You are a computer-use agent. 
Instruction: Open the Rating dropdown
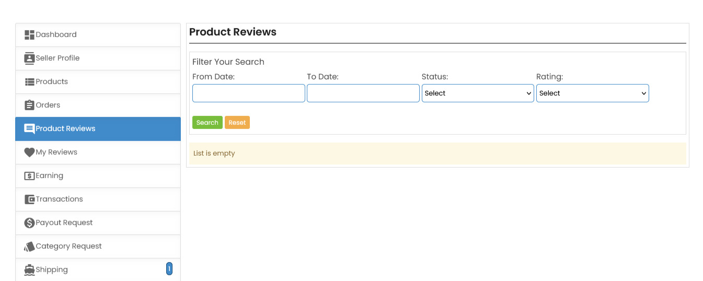click(592, 93)
